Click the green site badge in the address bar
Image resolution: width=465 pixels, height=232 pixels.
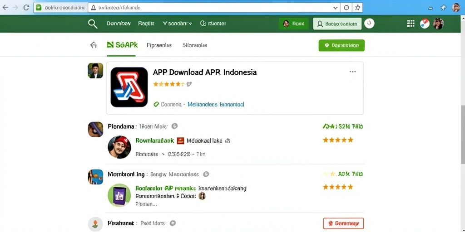click(39, 8)
